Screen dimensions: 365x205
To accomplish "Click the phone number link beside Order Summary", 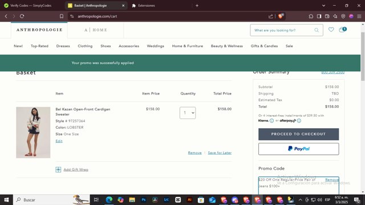I will point(332,72).
